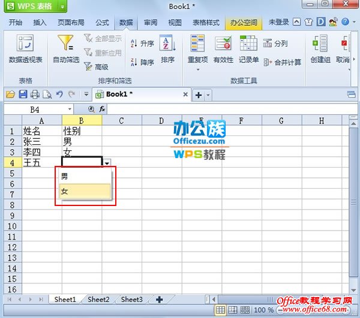Viewport: 360px width, 318px height.
Task: Click the vertical scrollbar down arrow
Action: click(x=353, y=290)
